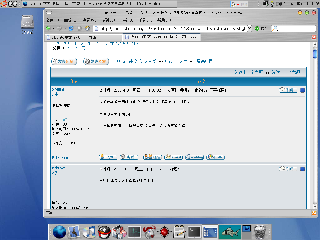This screenshot has height=240, width=320.
Task: Open the software installer box dock icon
Action: [119, 232]
